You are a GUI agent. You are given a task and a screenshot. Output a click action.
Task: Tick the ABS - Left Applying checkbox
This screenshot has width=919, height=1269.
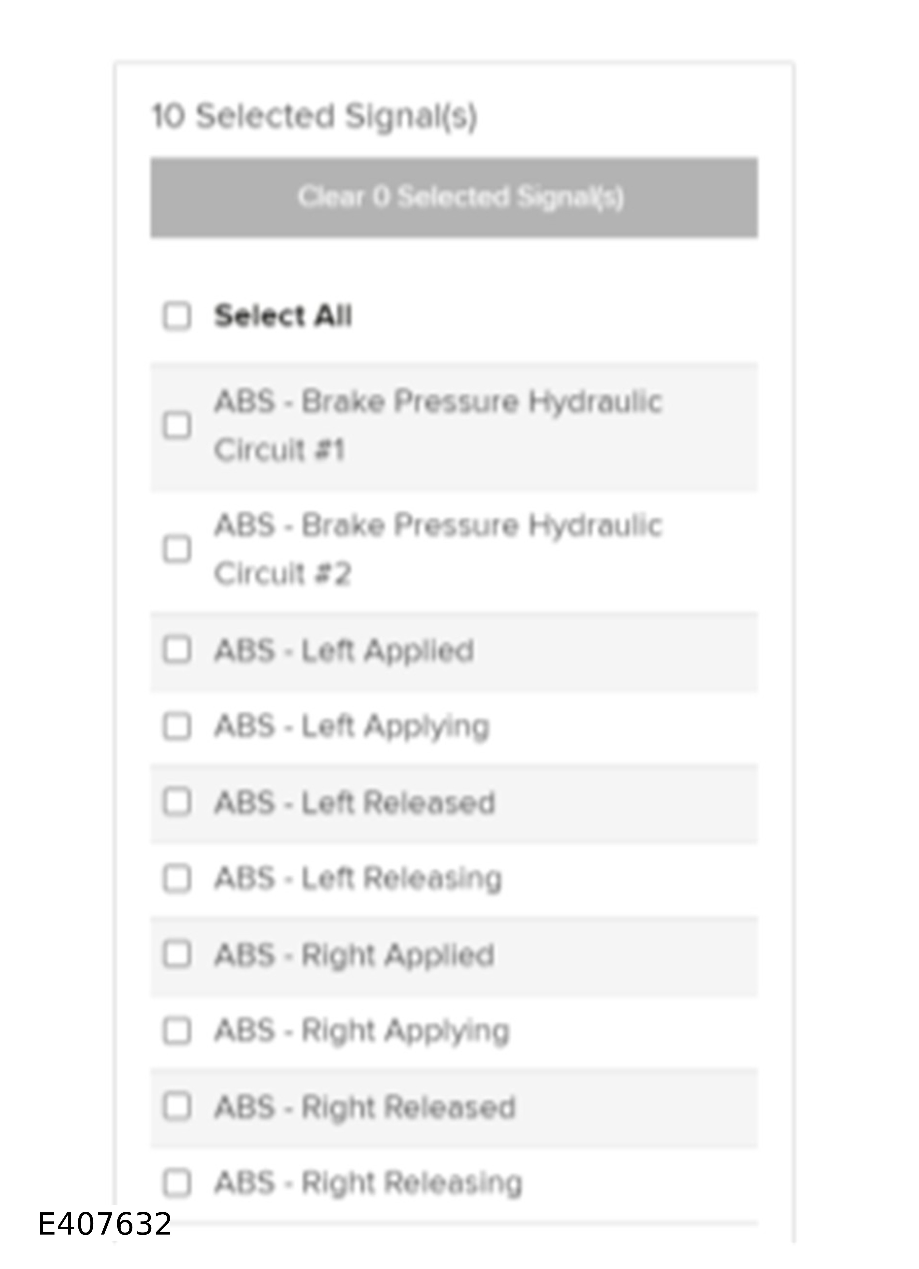click(x=177, y=726)
